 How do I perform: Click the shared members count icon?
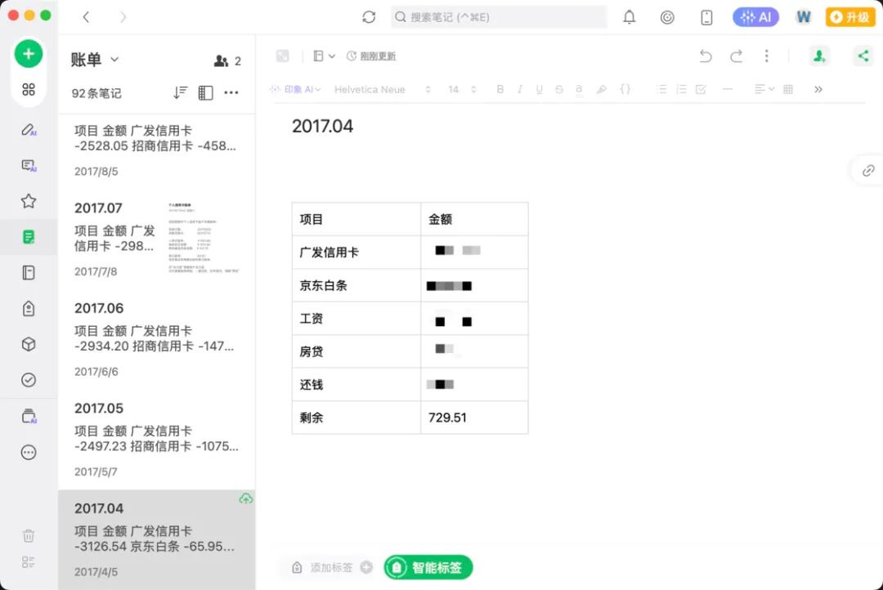tap(227, 60)
